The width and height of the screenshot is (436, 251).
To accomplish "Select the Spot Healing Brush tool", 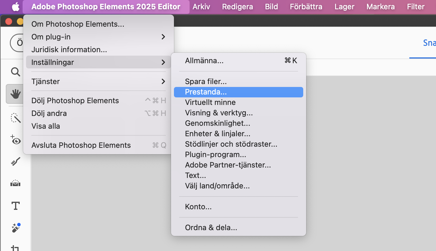I will pyautogui.click(x=16, y=228).
